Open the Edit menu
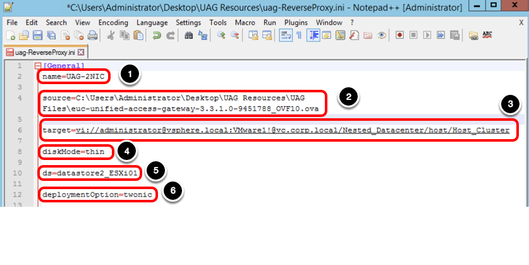The height and width of the screenshot is (265, 529). coord(32,23)
